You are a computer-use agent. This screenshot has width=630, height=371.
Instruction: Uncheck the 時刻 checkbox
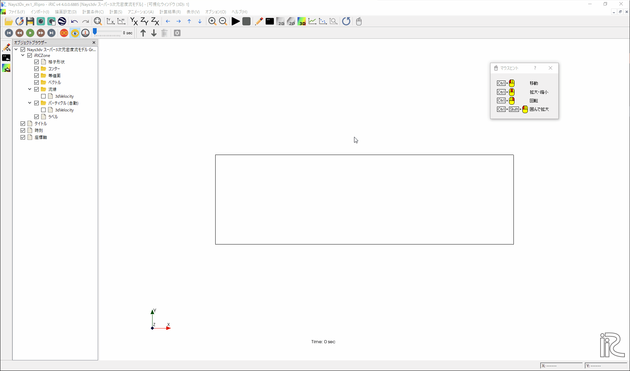23,131
